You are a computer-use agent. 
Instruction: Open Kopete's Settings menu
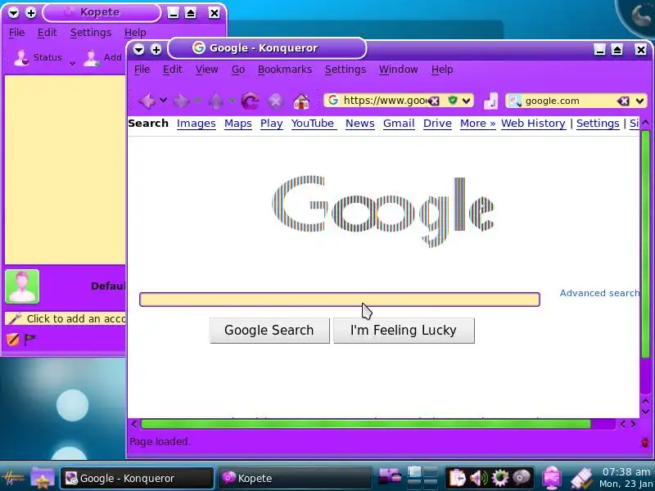[91, 33]
